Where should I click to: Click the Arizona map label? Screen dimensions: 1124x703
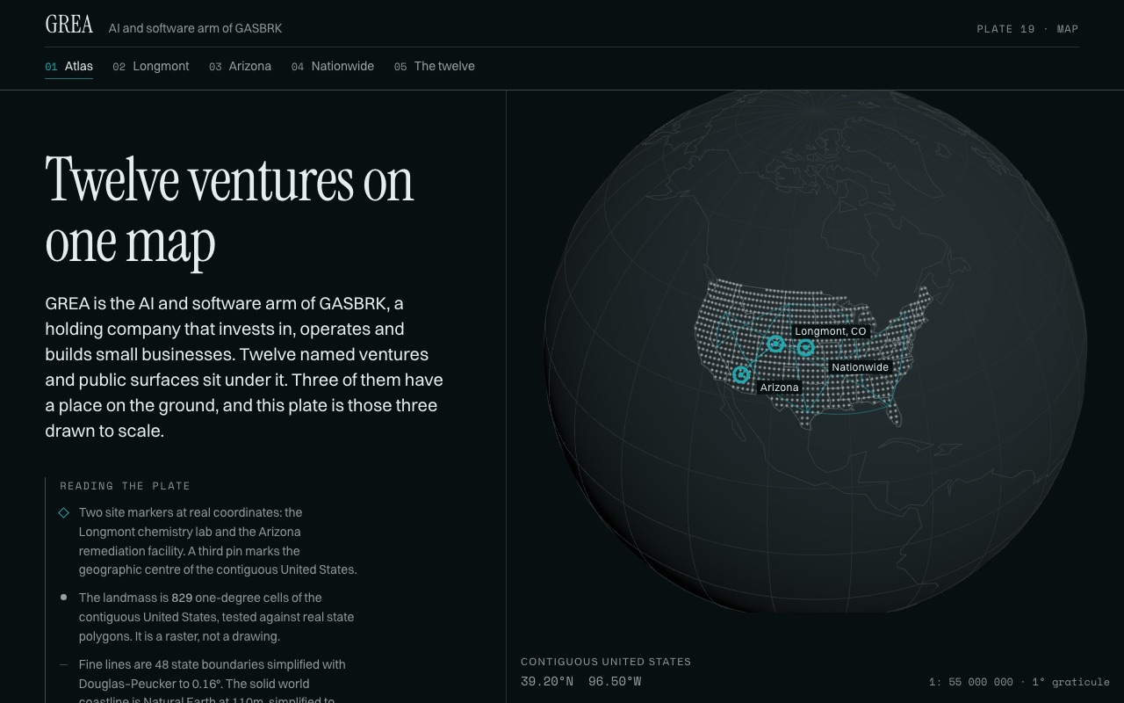coord(780,388)
